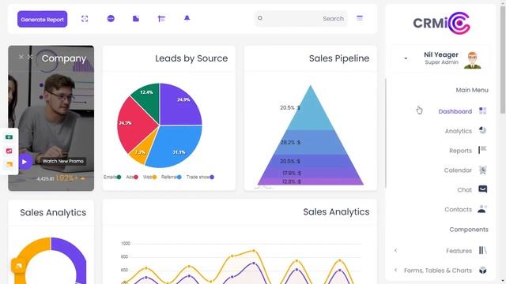Click the 28.2% Sales Pipeline segment
Viewport: 506px width, 284px height.
coord(310,142)
